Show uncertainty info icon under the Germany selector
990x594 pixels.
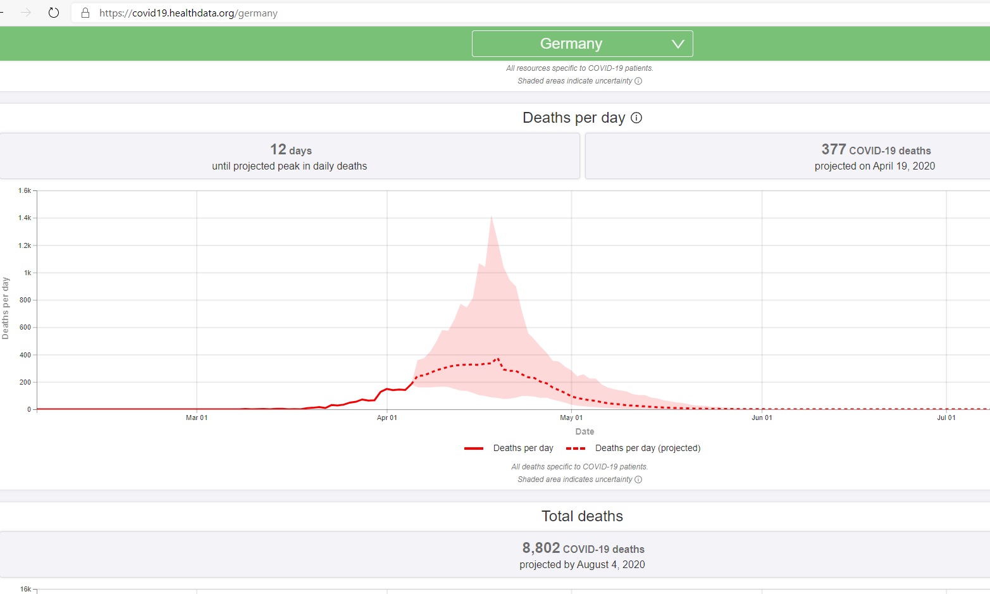(x=638, y=81)
